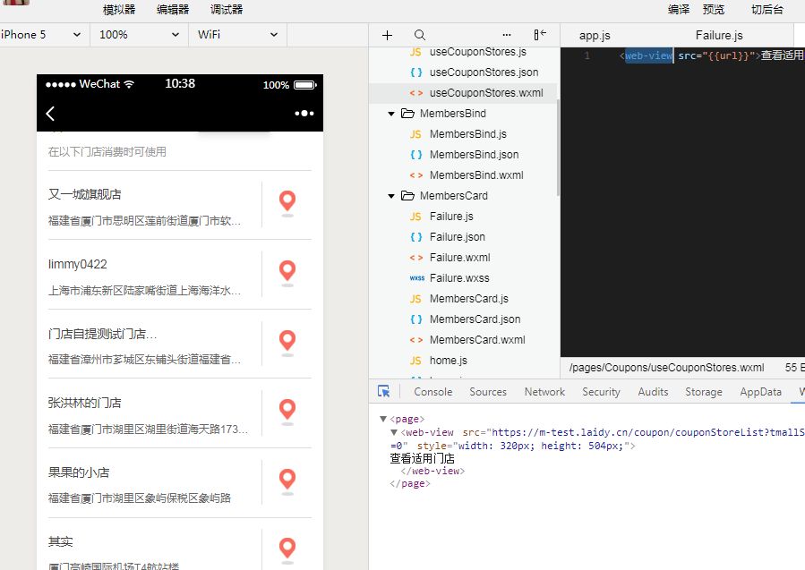
Task: Click the element inspector picker icon
Action: pos(384,392)
